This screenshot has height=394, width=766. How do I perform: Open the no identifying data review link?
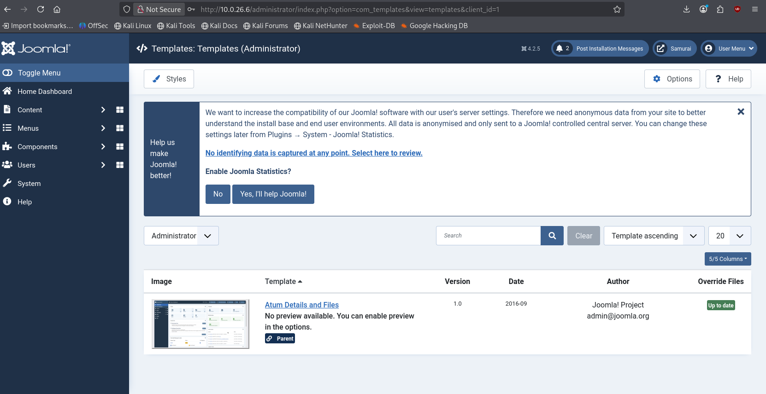click(314, 153)
